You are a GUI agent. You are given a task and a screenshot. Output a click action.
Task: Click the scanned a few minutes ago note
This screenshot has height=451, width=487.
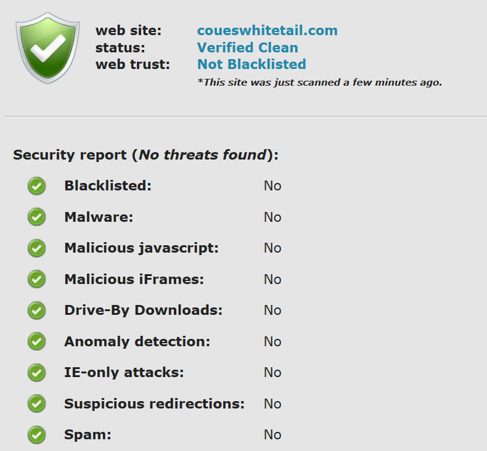point(319,83)
